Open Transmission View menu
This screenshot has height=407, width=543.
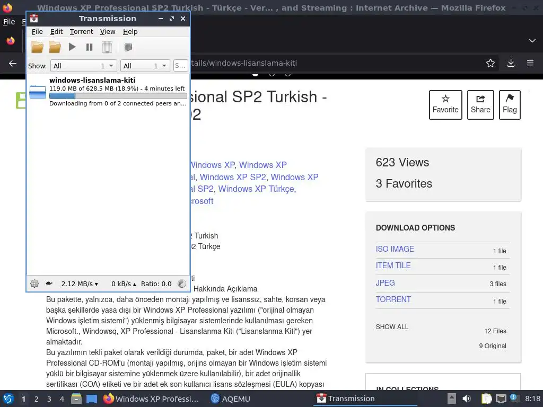coord(108,31)
